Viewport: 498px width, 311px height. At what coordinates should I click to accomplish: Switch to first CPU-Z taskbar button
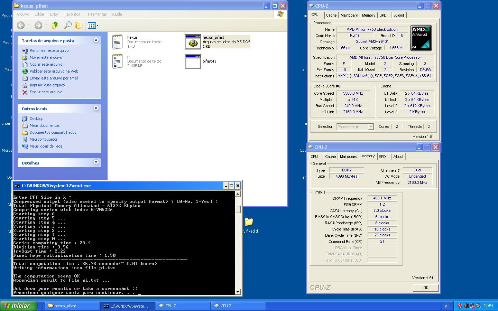(x=183, y=306)
